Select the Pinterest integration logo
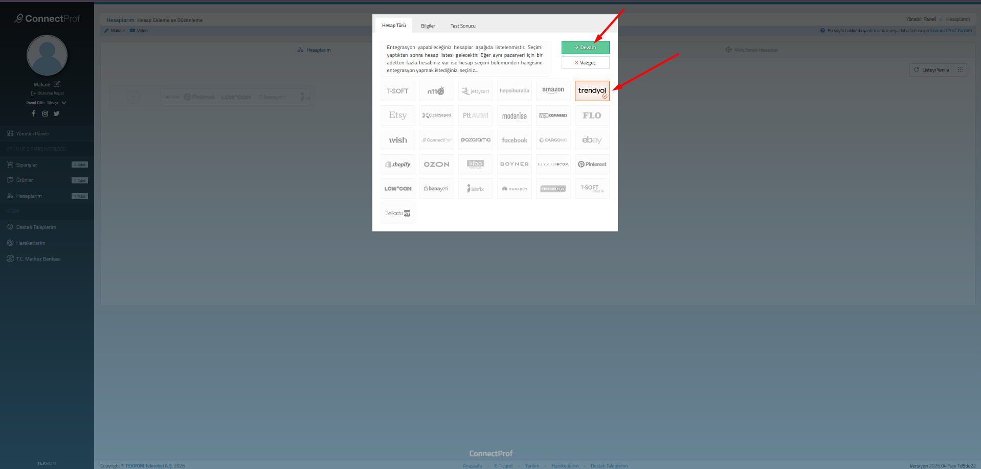 coord(592,165)
